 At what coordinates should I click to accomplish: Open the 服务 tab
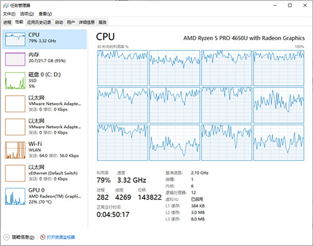pos(102,22)
